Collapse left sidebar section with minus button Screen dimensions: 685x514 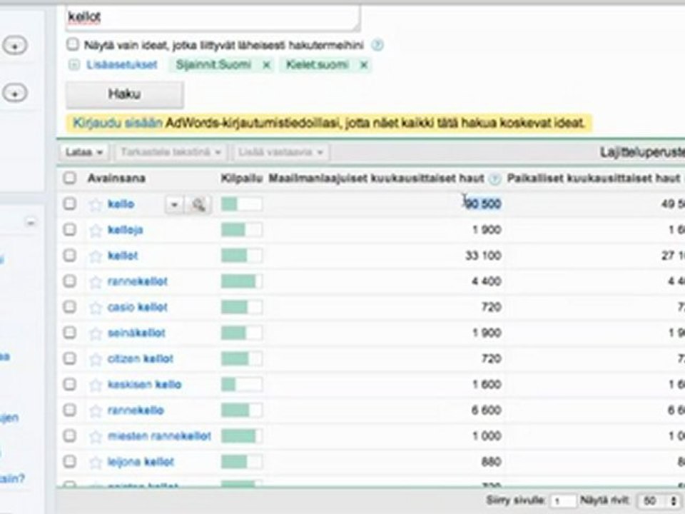pos(30,223)
